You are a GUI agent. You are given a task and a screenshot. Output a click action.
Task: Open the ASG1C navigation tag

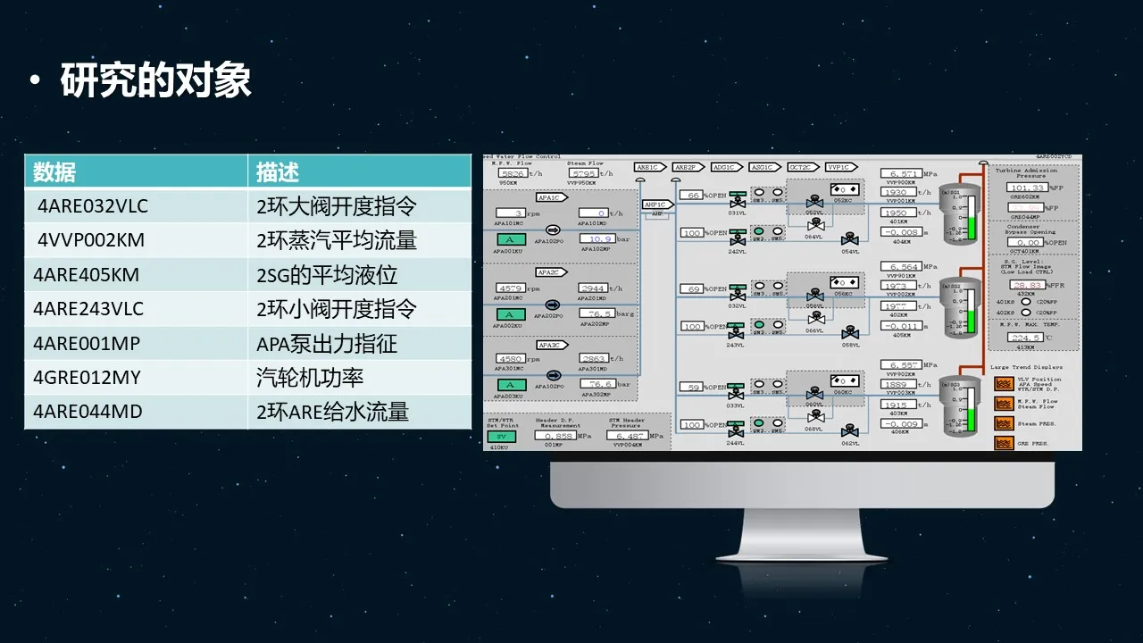(x=763, y=167)
